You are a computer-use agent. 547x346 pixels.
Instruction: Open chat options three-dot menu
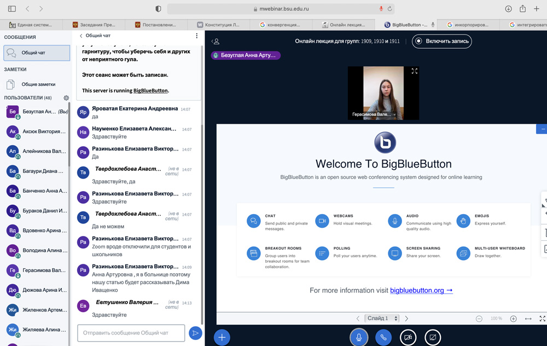click(197, 36)
